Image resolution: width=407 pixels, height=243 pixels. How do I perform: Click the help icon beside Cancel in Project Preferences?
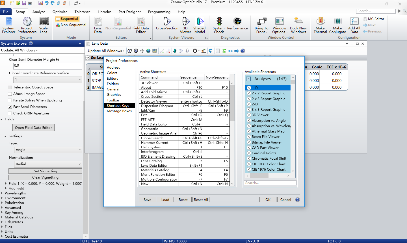(x=298, y=199)
